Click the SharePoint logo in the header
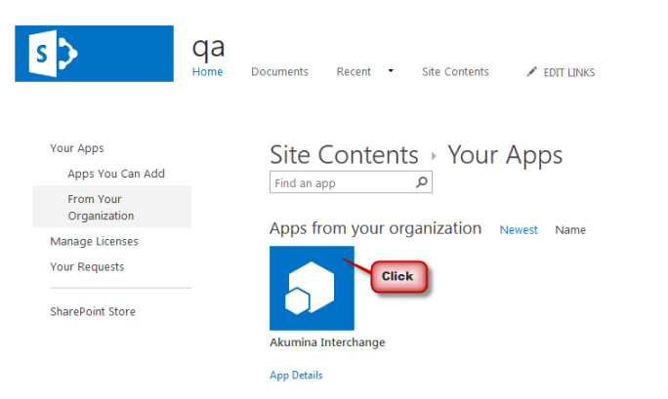668x399 pixels. 94,54
